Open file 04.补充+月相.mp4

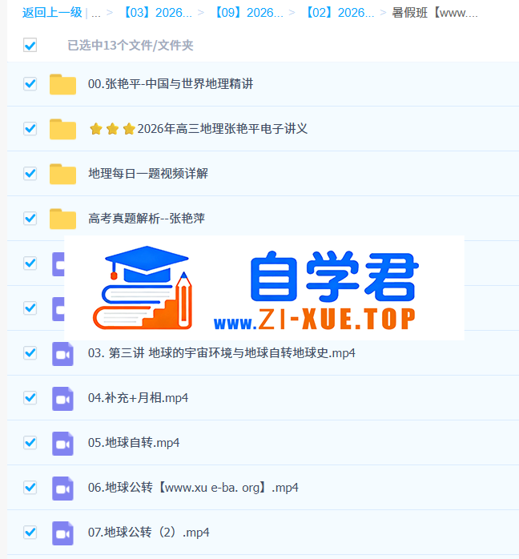pos(138,398)
